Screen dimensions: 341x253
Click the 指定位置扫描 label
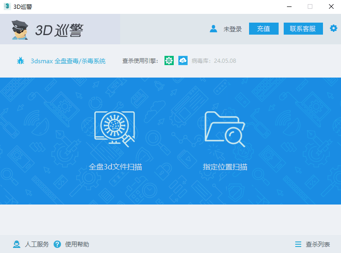[225, 167]
